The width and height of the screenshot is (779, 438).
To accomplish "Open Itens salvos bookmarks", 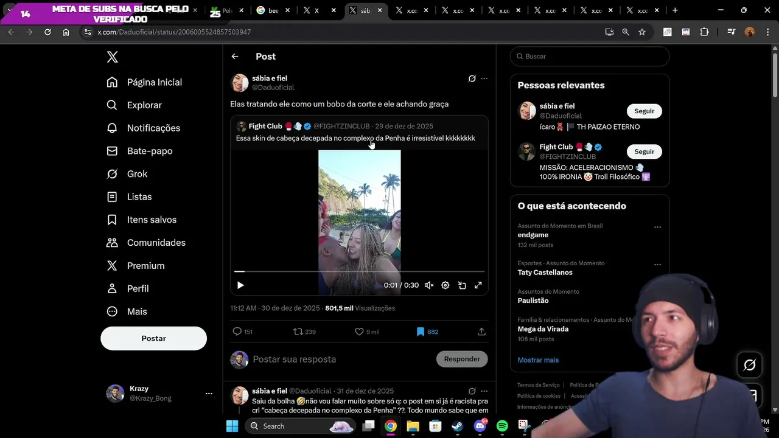I will point(141,220).
